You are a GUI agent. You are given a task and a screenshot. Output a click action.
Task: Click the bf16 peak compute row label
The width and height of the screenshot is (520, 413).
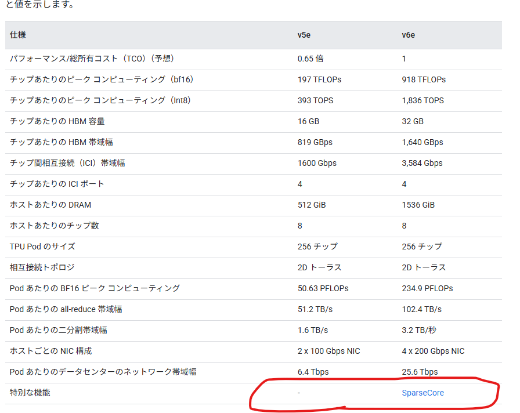(x=102, y=79)
